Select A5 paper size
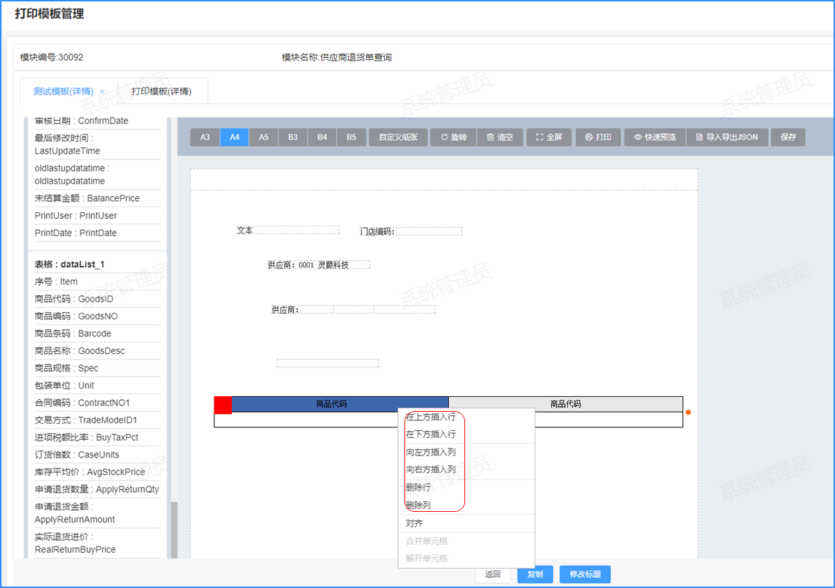 click(264, 137)
